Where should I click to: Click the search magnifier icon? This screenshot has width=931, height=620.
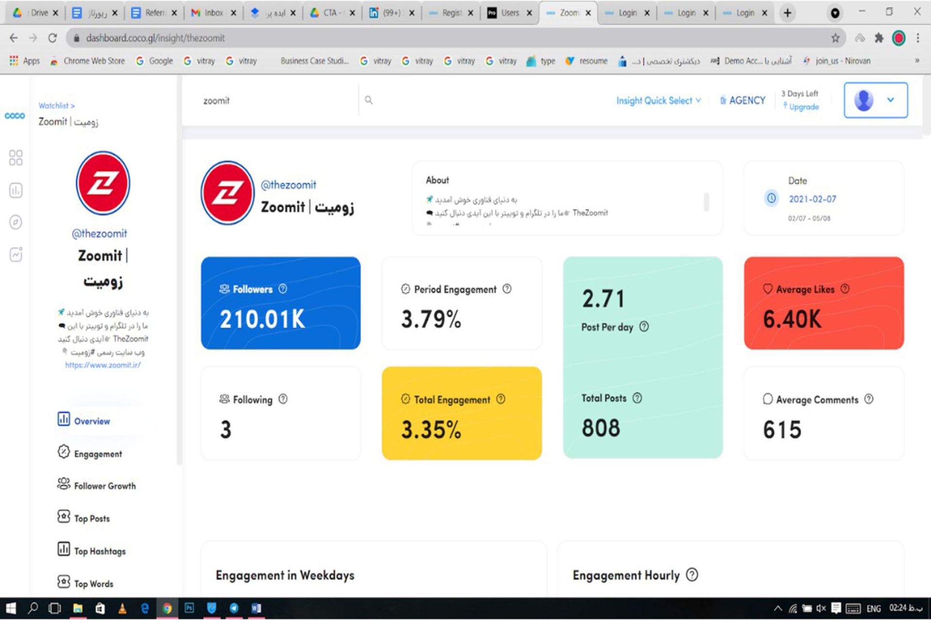369,100
